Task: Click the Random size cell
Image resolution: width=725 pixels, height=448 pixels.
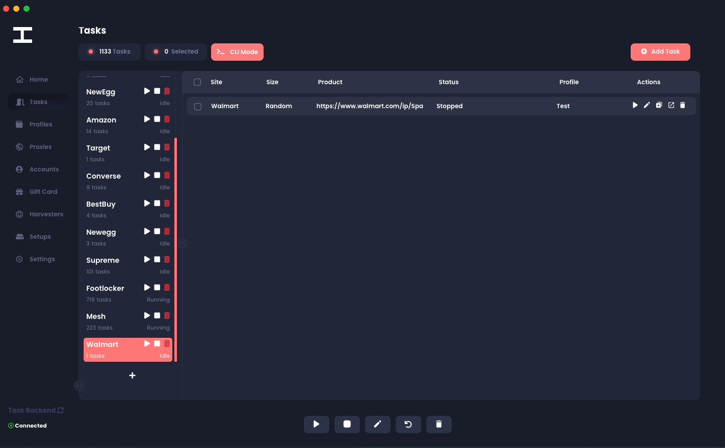Action: (x=279, y=106)
